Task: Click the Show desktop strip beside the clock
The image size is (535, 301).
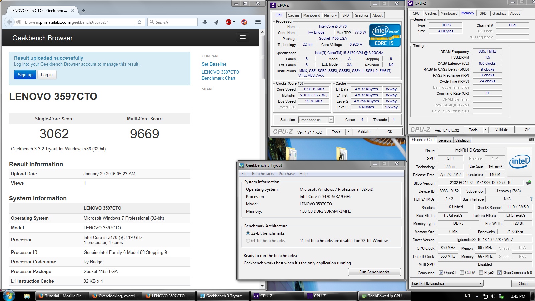Action: pos(533,296)
